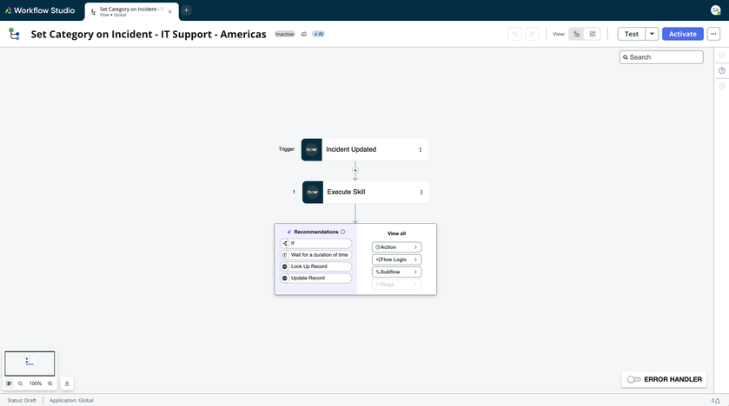
Task: Expand the Test dropdown arrow
Action: click(x=652, y=34)
